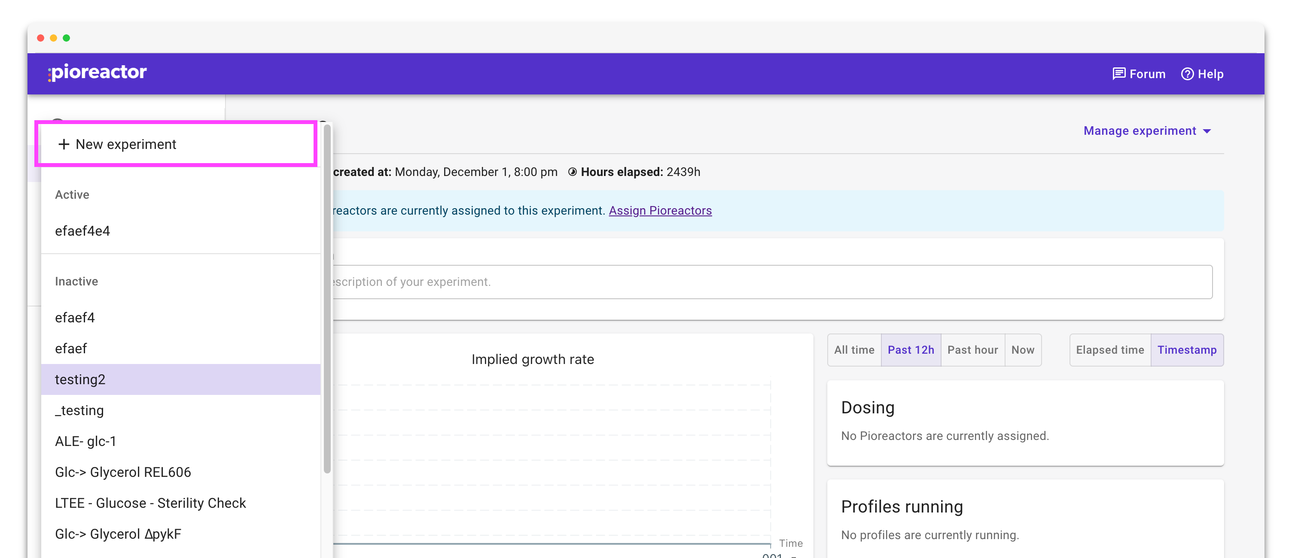Screen dimensions: 1292x558
Task: Click the green macOS fullscreen button
Action: coord(66,38)
